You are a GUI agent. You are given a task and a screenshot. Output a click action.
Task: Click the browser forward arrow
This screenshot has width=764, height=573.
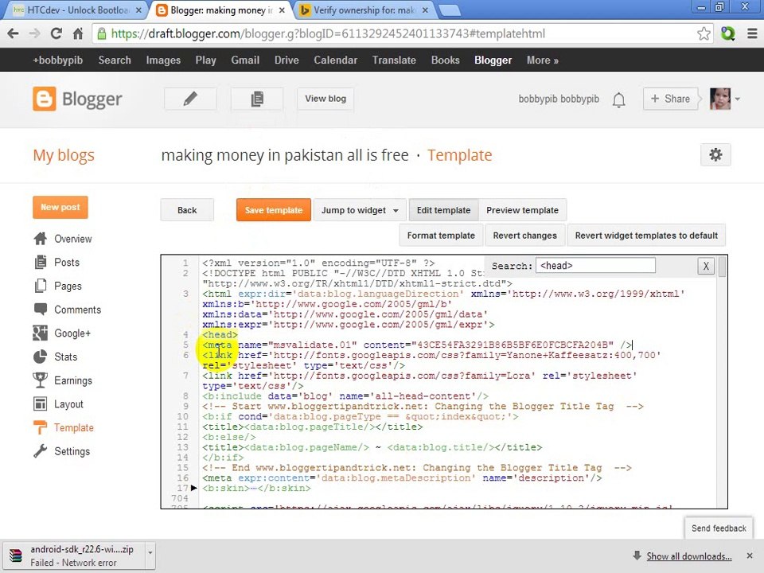[x=34, y=33]
